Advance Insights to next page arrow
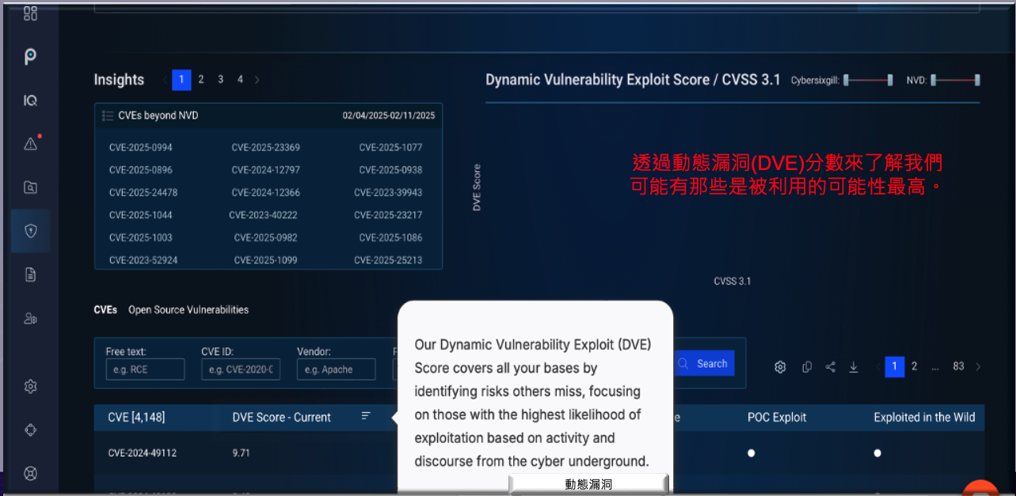Image resolution: width=1016 pixels, height=496 pixels. coord(257,80)
